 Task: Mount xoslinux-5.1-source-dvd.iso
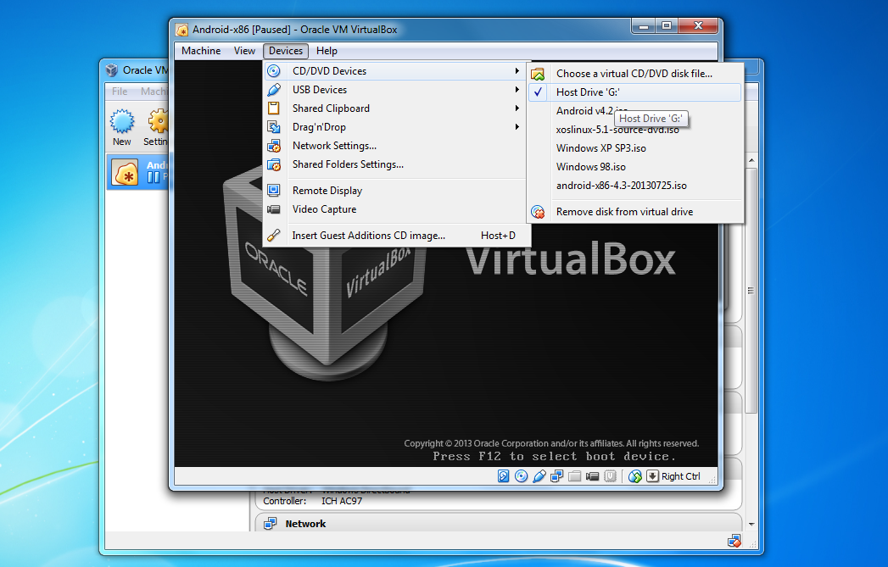635,130
